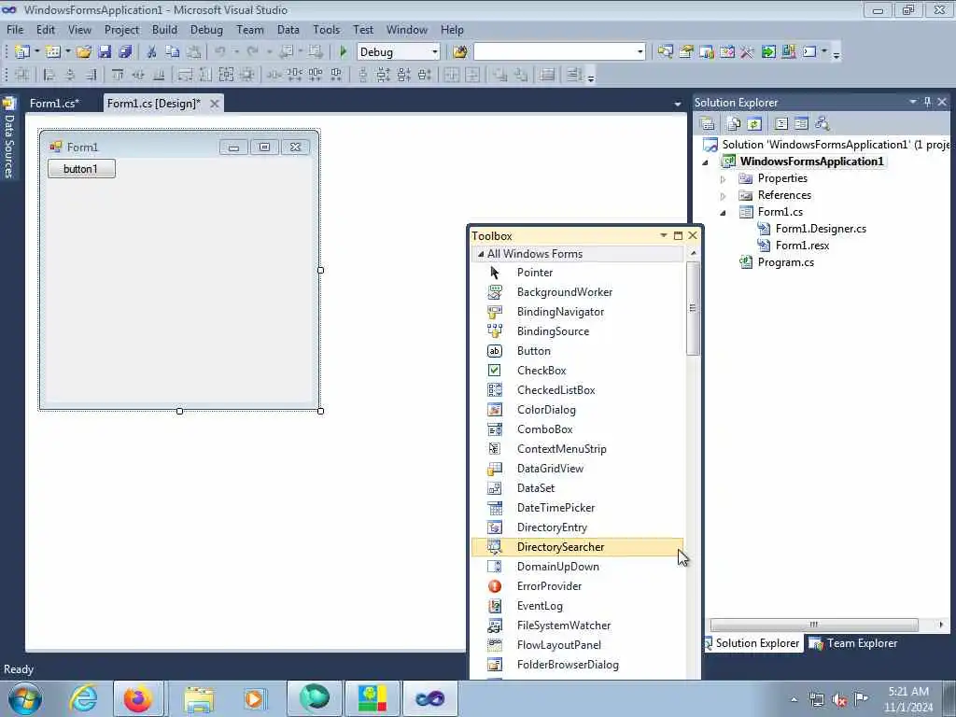Select the Button control in Toolbox
The image size is (956, 717).
click(577, 351)
